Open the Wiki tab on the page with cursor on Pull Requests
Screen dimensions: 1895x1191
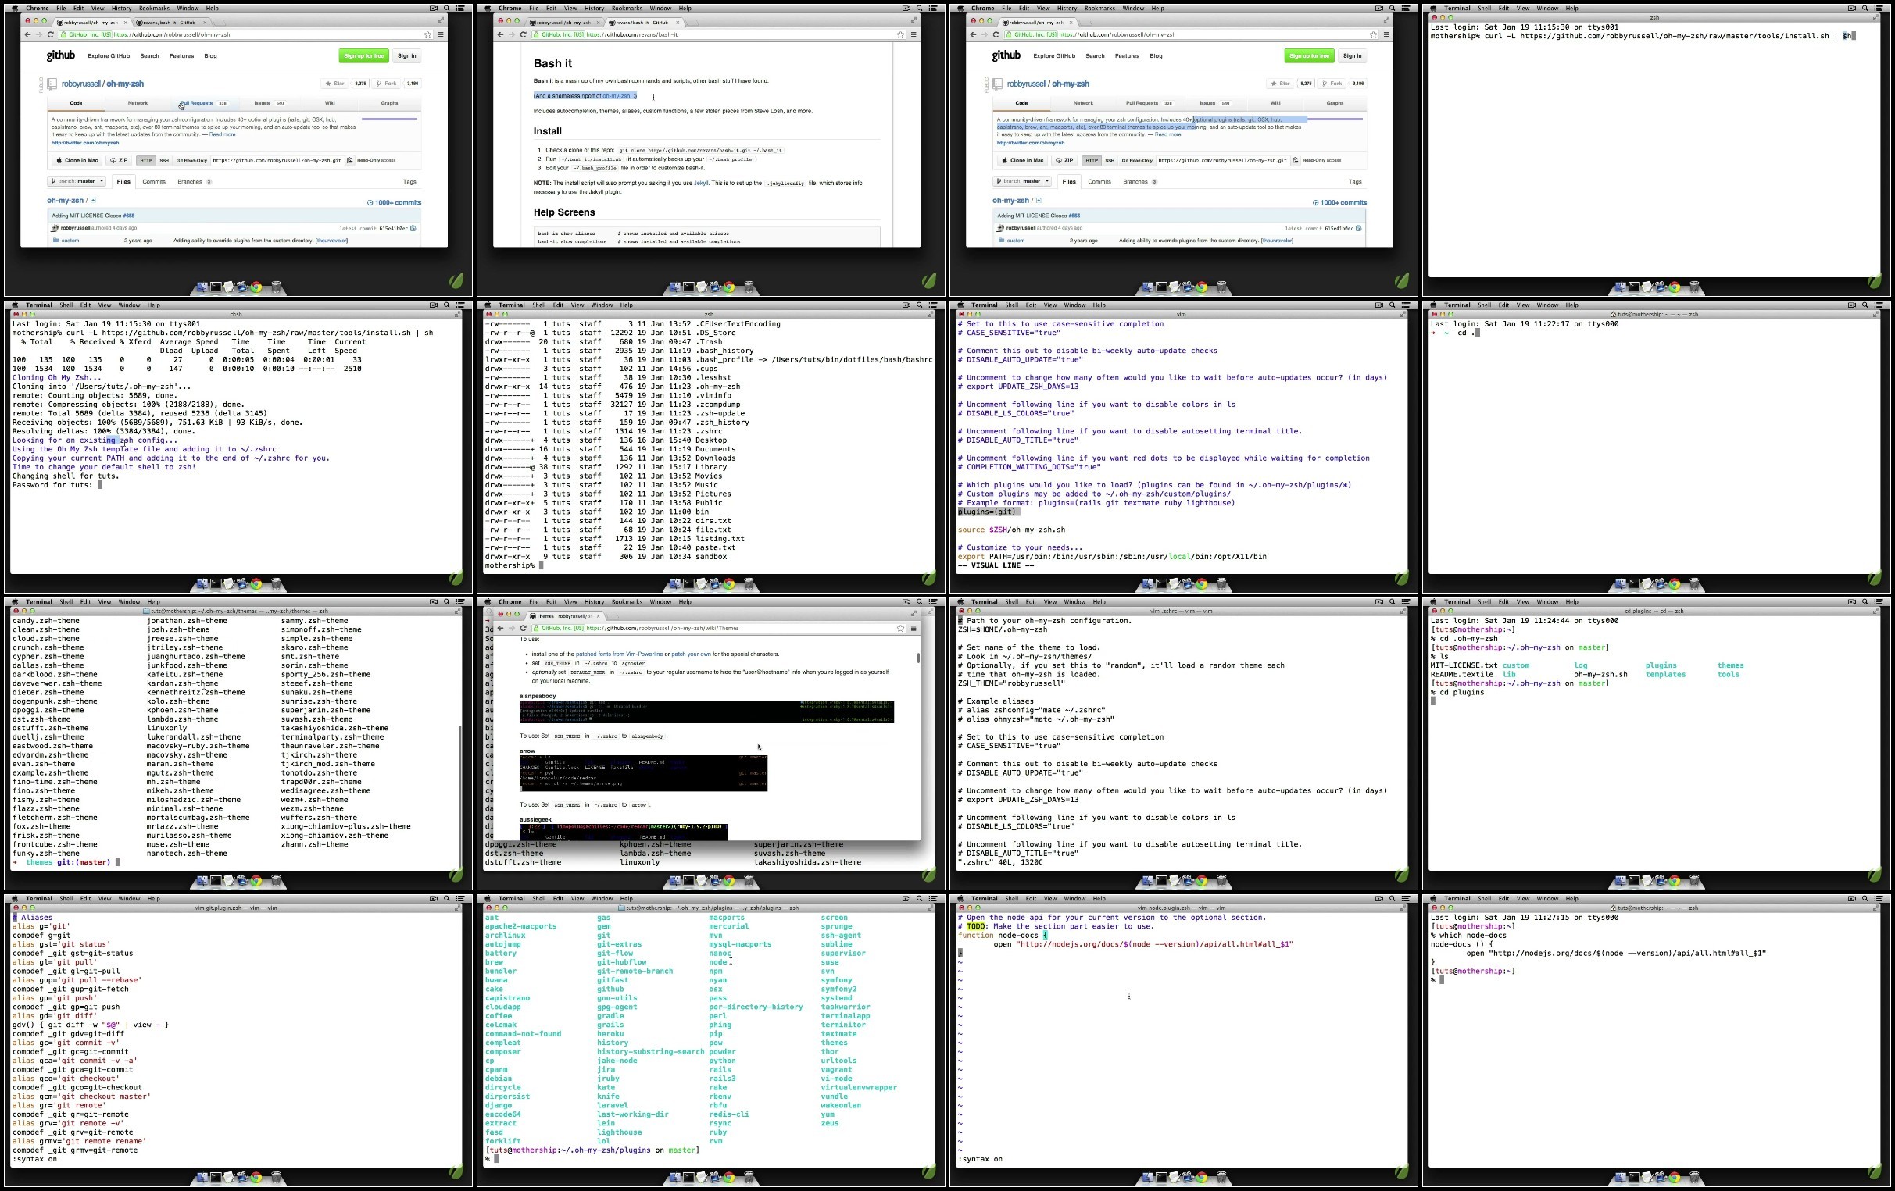330,103
